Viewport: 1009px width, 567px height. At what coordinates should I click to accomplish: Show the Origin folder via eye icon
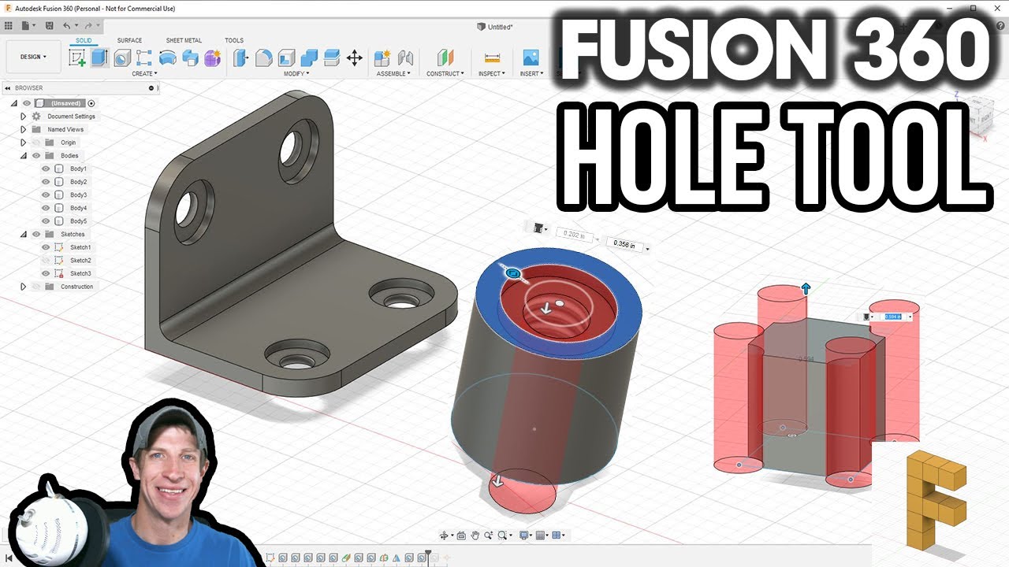pyautogui.click(x=36, y=143)
